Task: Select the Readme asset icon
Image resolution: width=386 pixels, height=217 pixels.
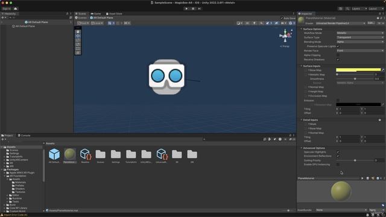Action: coord(86,154)
